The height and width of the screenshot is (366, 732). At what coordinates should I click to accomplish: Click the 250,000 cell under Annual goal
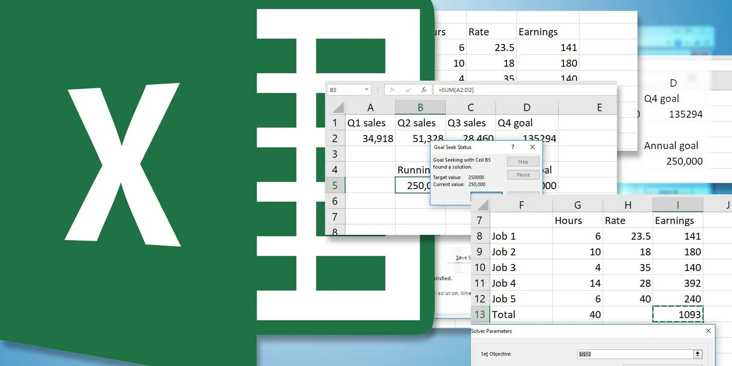pyautogui.click(x=673, y=161)
